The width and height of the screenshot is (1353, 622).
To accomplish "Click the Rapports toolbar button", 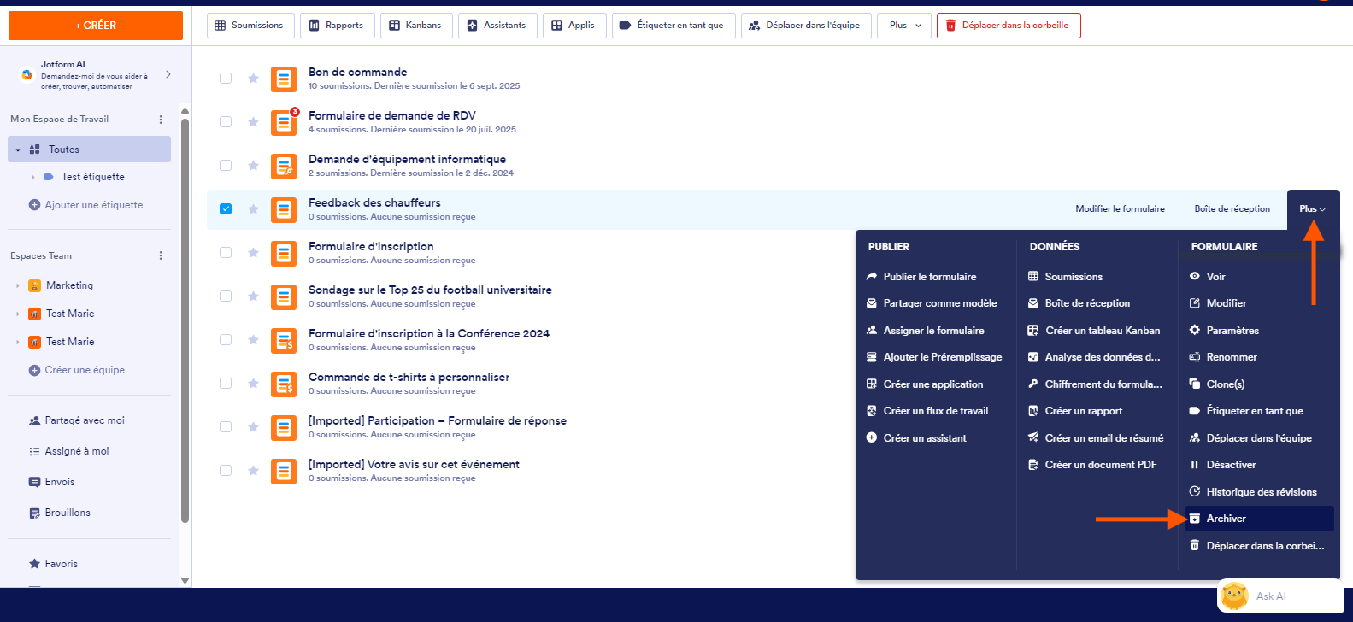I will 337,26.
